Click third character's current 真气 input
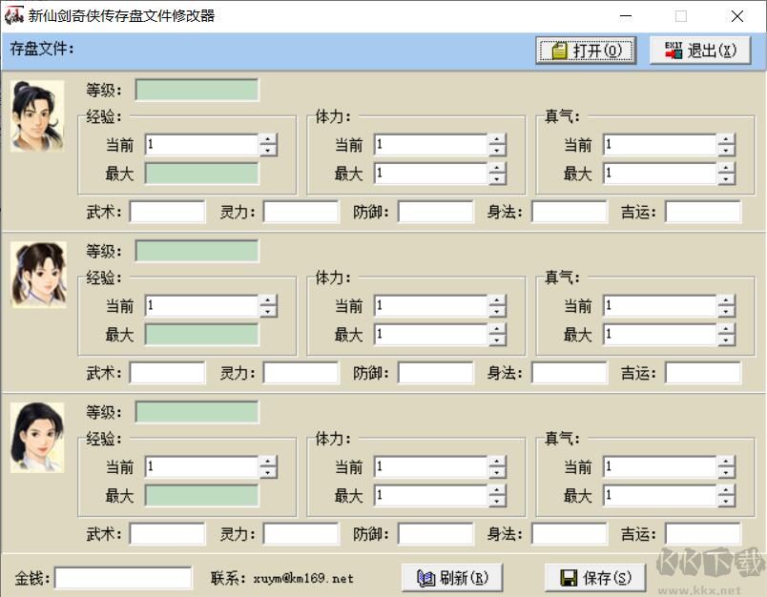Image resolution: width=767 pixels, height=597 pixels. pos(660,467)
